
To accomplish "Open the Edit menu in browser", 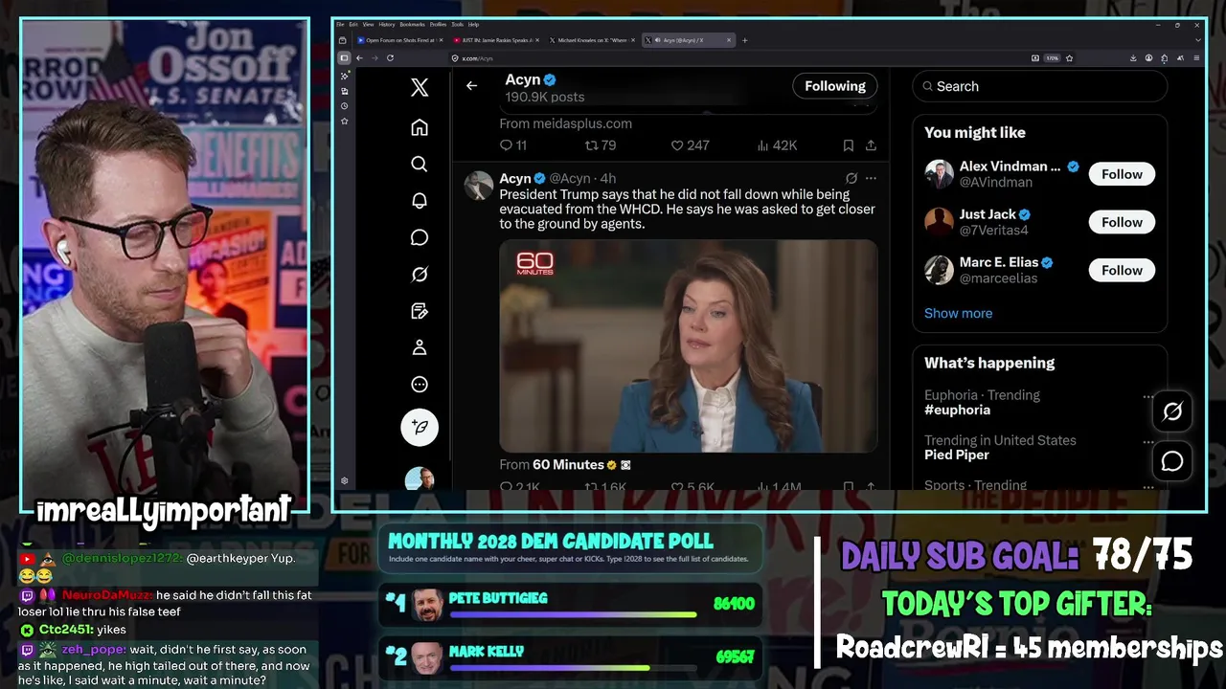I will [353, 25].
